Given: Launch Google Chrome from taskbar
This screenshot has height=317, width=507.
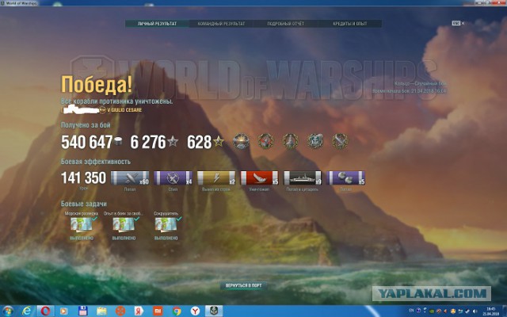Looking at the screenshot, I should coord(177,311).
